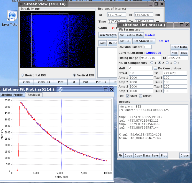Click the swirl icon in Lifetime Fit Plot title bar
Image resolution: width=192 pixels, height=183 pixels.
[x=60, y=89]
